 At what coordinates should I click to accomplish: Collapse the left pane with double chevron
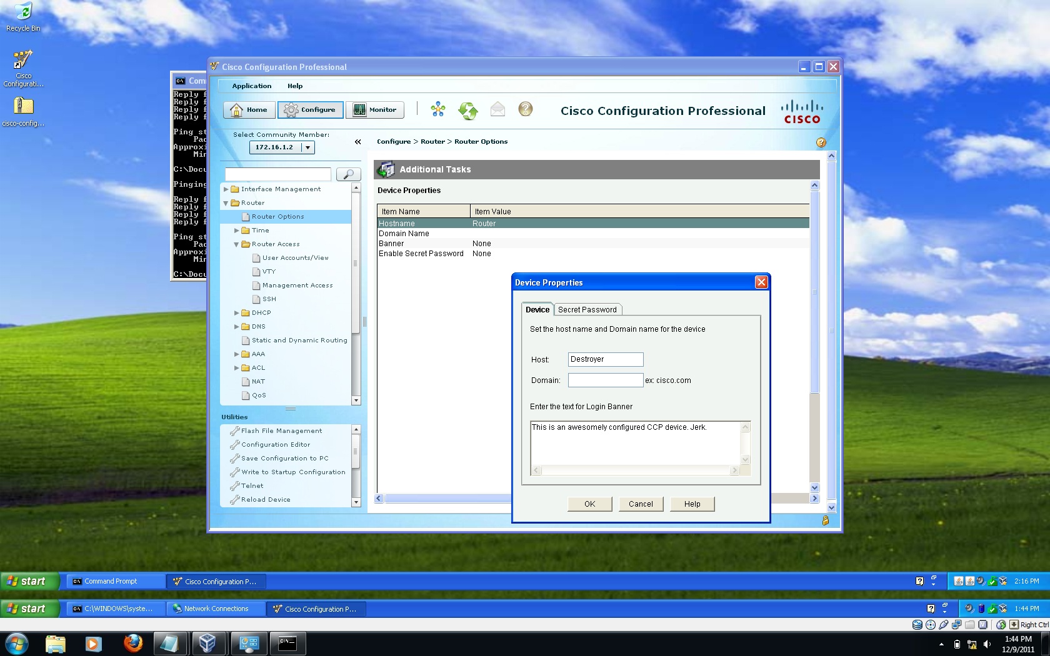point(358,142)
